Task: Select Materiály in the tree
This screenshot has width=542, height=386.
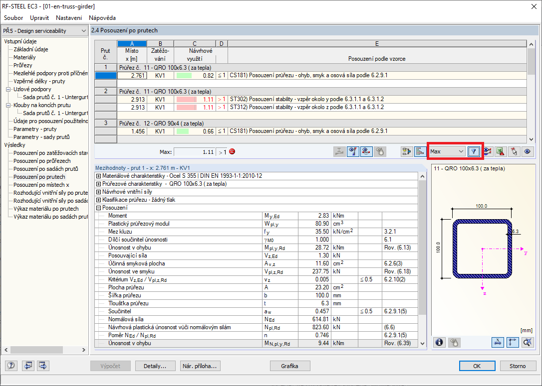Action: (24, 57)
